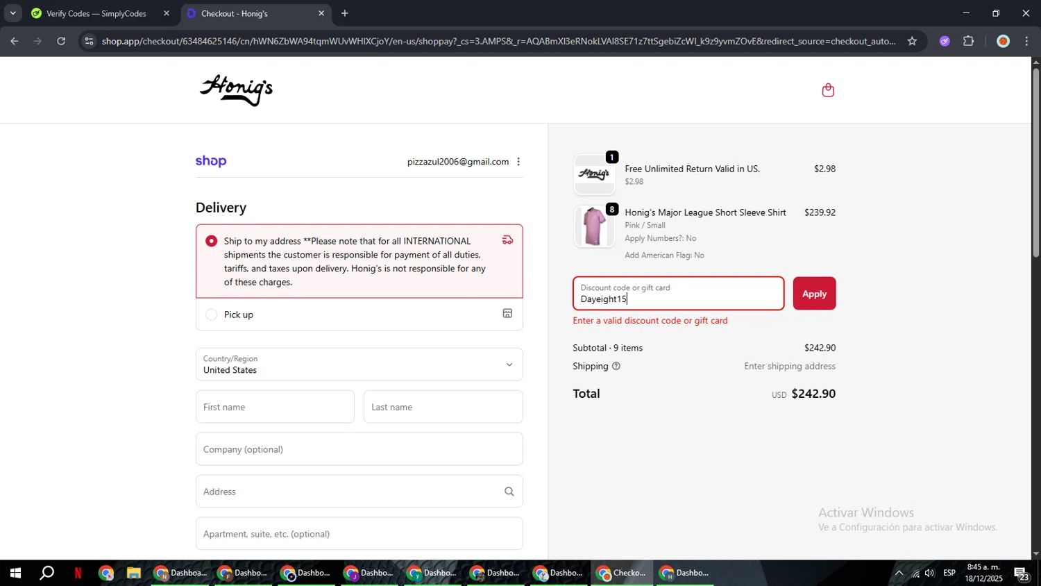This screenshot has width=1041, height=586.
Task: Open Windows search from taskbar
Action: [46, 573]
